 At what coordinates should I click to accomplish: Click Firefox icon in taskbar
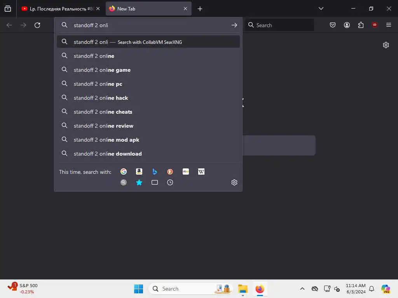pos(260,289)
